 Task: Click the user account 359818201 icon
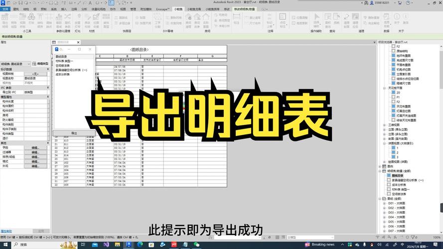372,3
